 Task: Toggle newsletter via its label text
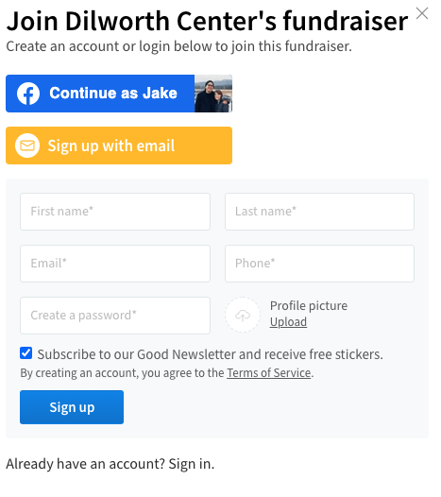pos(210,354)
